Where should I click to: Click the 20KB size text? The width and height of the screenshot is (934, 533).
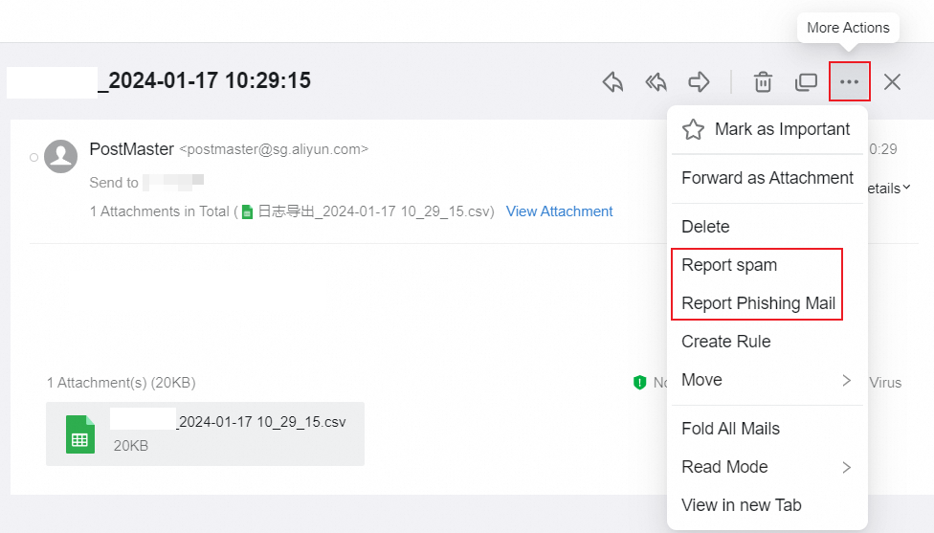point(131,446)
